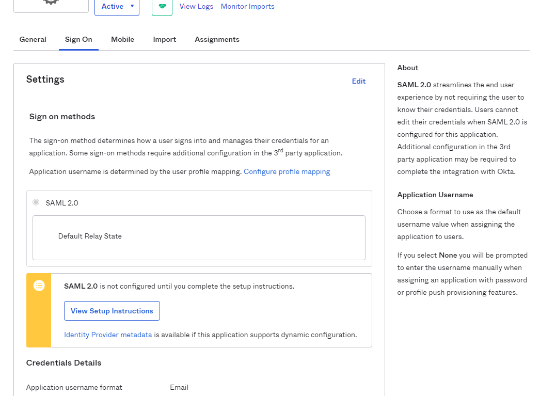Open the View Logs link
Screen dimensions: 540x396
196,7
